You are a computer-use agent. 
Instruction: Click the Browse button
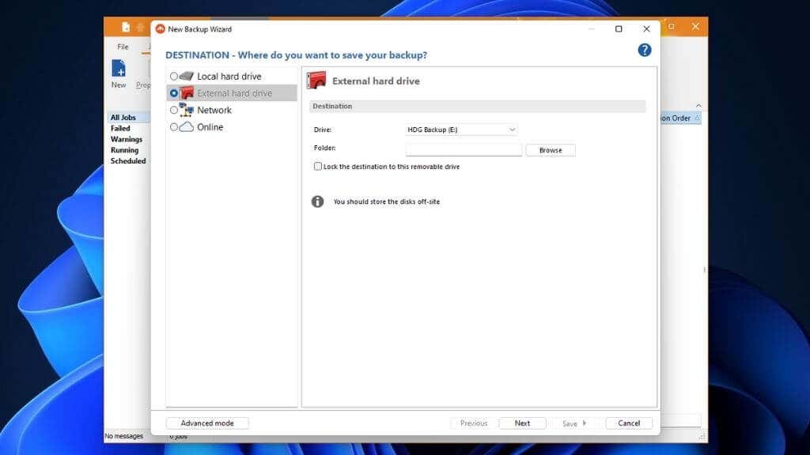point(551,150)
